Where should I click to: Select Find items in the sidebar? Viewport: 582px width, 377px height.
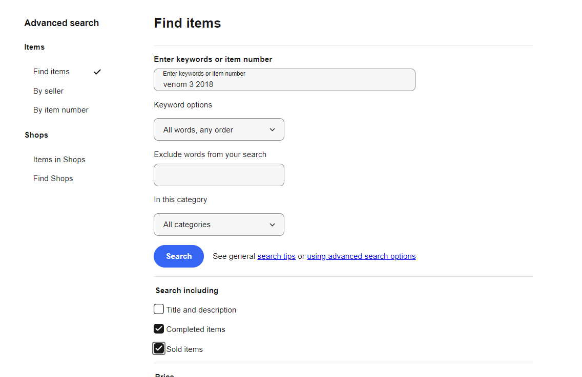(x=51, y=72)
